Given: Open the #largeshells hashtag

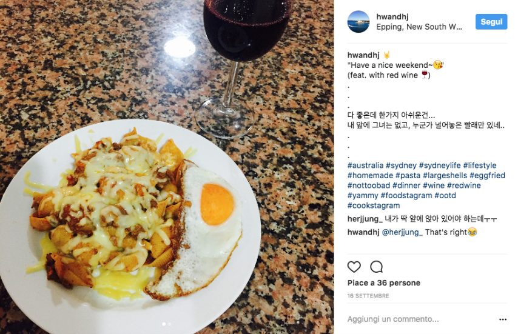Looking at the screenshot, I should tap(445, 175).
